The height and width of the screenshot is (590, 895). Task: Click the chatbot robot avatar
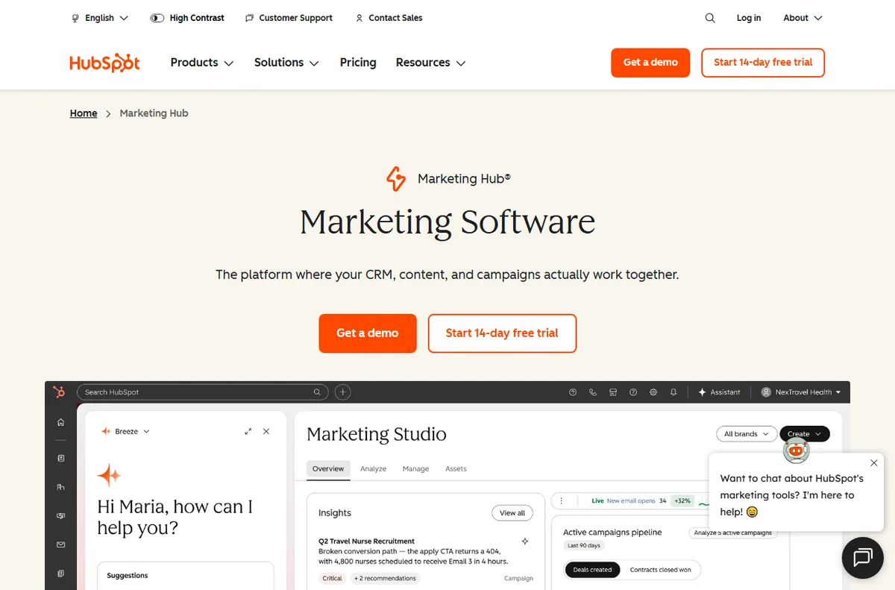coord(796,450)
